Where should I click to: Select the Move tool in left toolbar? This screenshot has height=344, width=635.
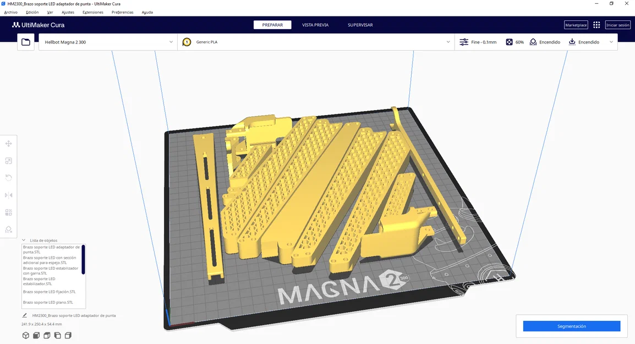tap(8, 144)
